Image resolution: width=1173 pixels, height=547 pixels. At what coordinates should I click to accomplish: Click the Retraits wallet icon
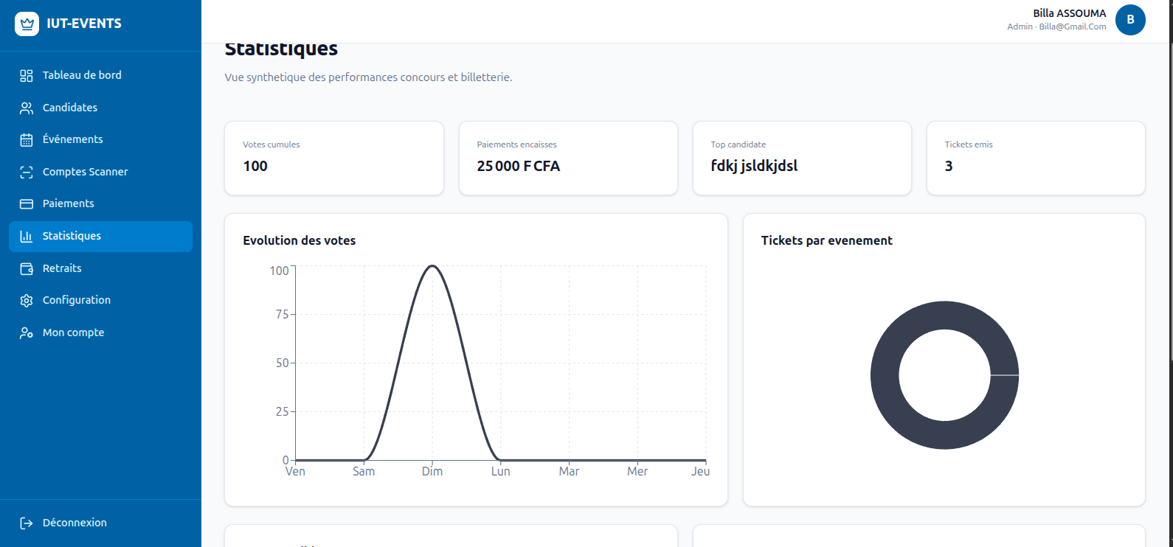pos(27,268)
